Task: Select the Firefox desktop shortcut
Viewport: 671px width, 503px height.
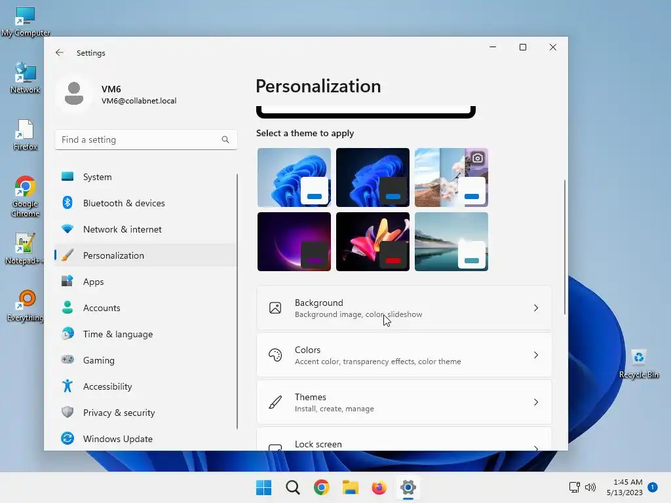Action: (x=26, y=135)
